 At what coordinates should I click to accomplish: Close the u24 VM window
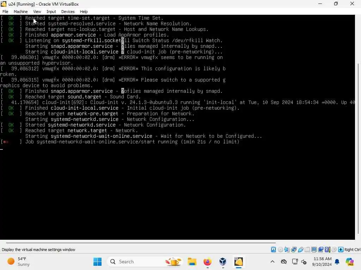tap(352, 4)
